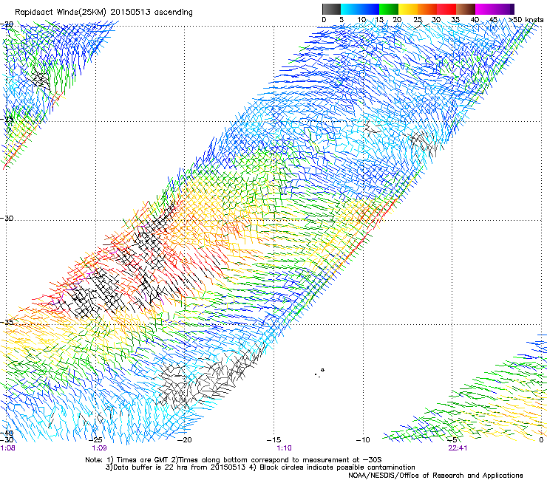547x480 pixels.
Task: Click the gray 0–5 knots legend segment
Action: 331,9
